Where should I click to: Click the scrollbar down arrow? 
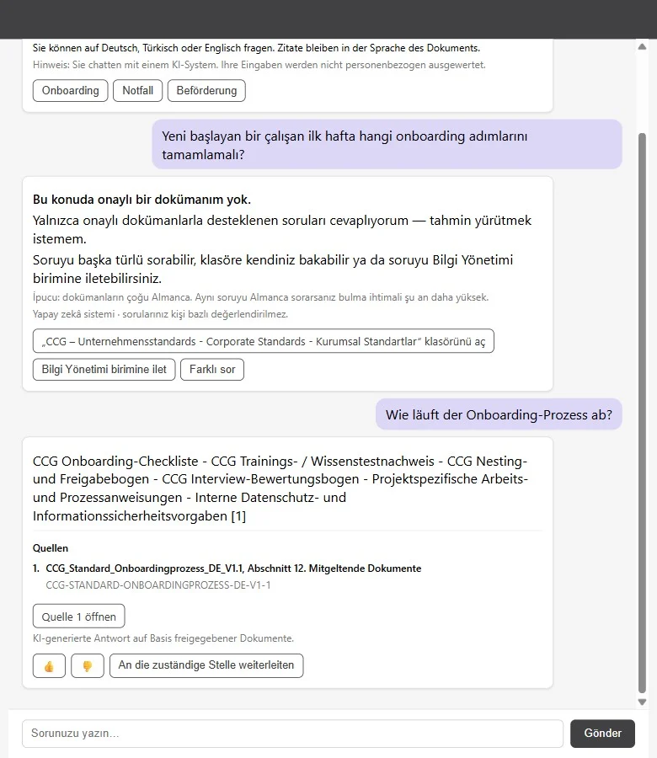coord(642,702)
